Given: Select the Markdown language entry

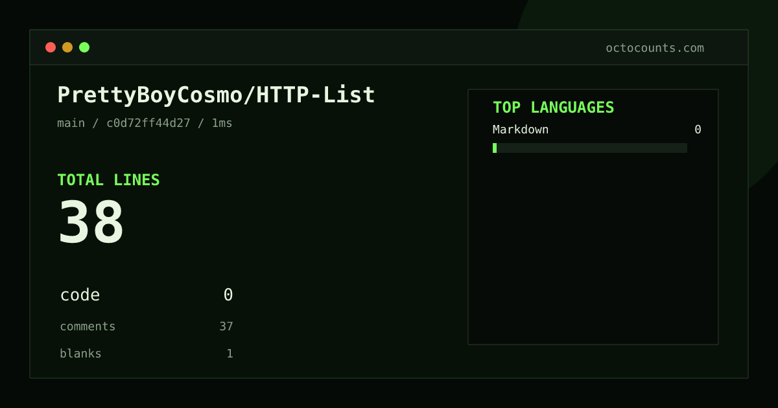Looking at the screenshot, I should (x=521, y=130).
